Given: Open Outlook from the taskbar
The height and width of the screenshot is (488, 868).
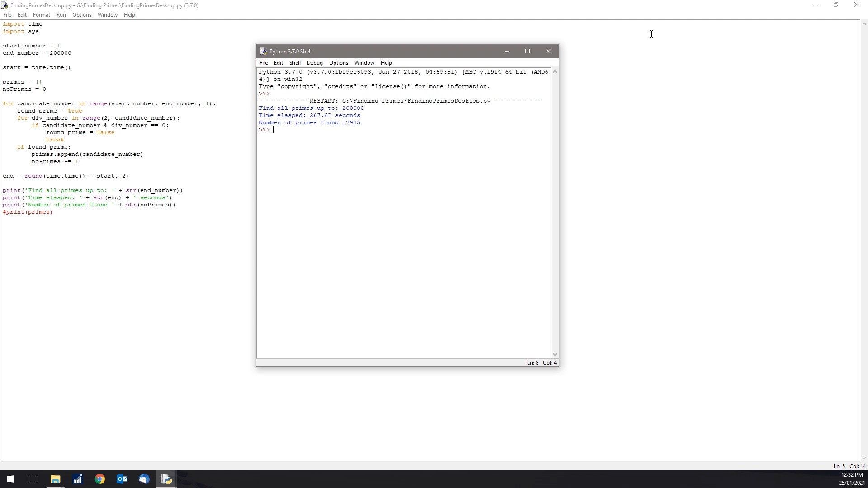Looking at the screenshot, I should [122, 479].
